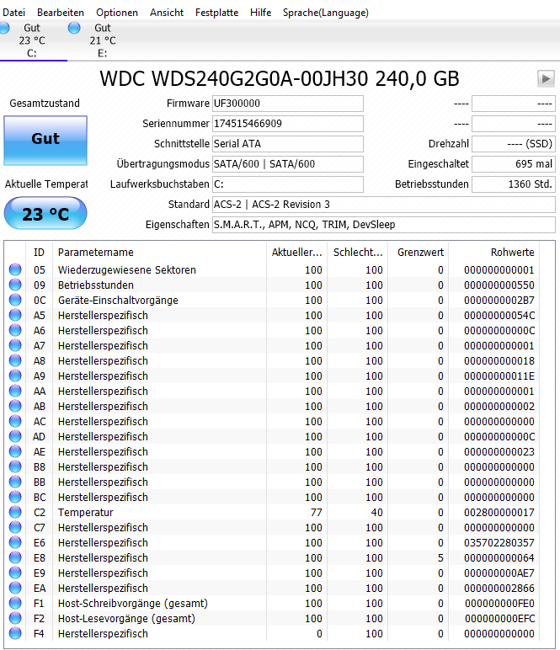
Task: Click status icon of row F2
Action: tap(15, 618)
